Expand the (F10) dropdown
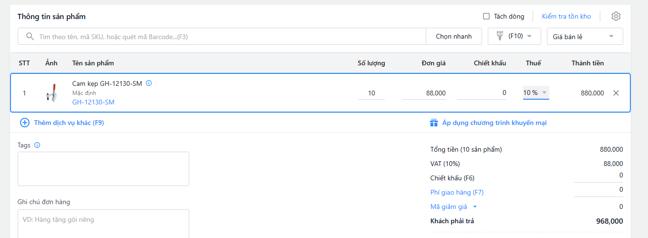Screen dimensions: 648x238 [x=529, y=36]
